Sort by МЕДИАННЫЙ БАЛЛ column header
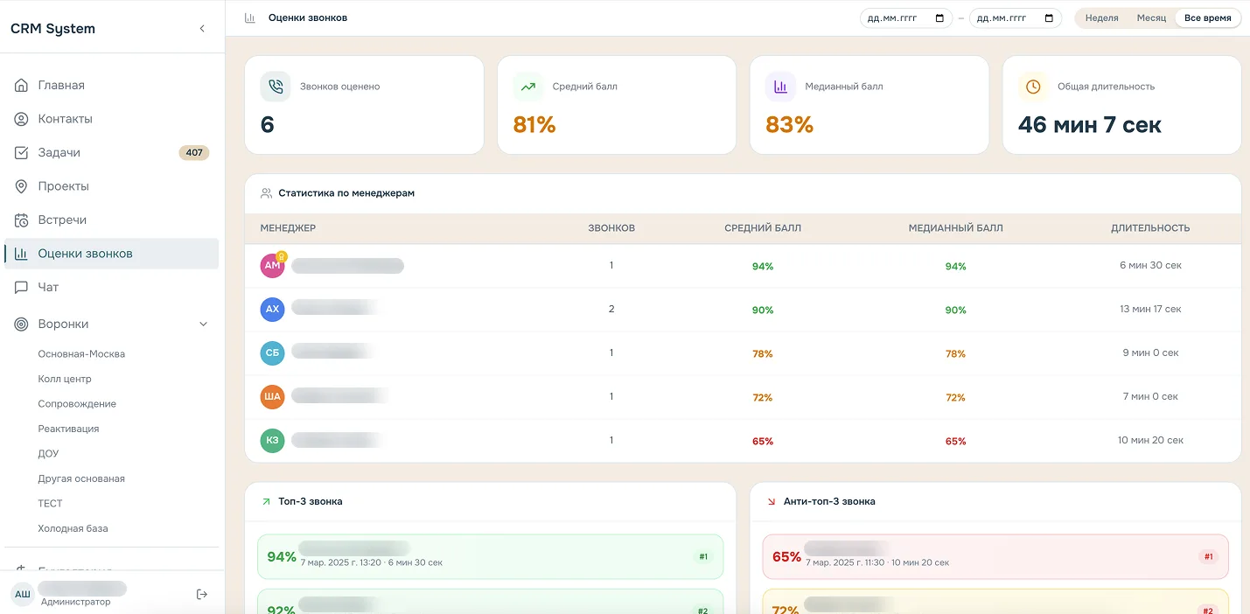 tap(955, 228)
